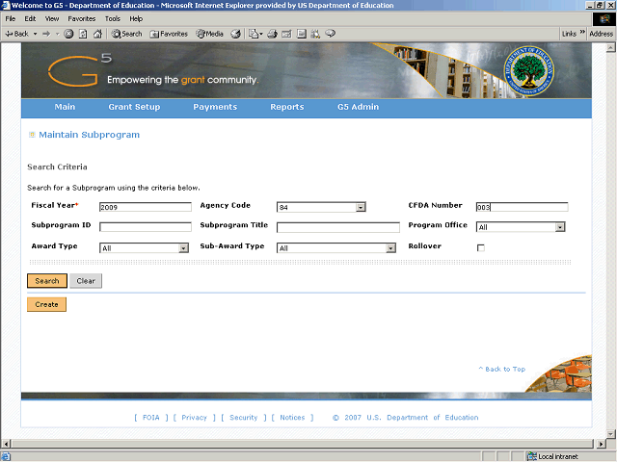Click the browser Back button
The image size is (617, 462).
coord(16,34)
